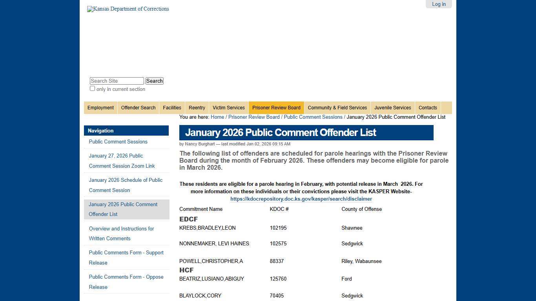Viewport: 536px width, 301px height.
Task: Open Public Comment Sessions breadcrumb link
Action: coord(313,117)
